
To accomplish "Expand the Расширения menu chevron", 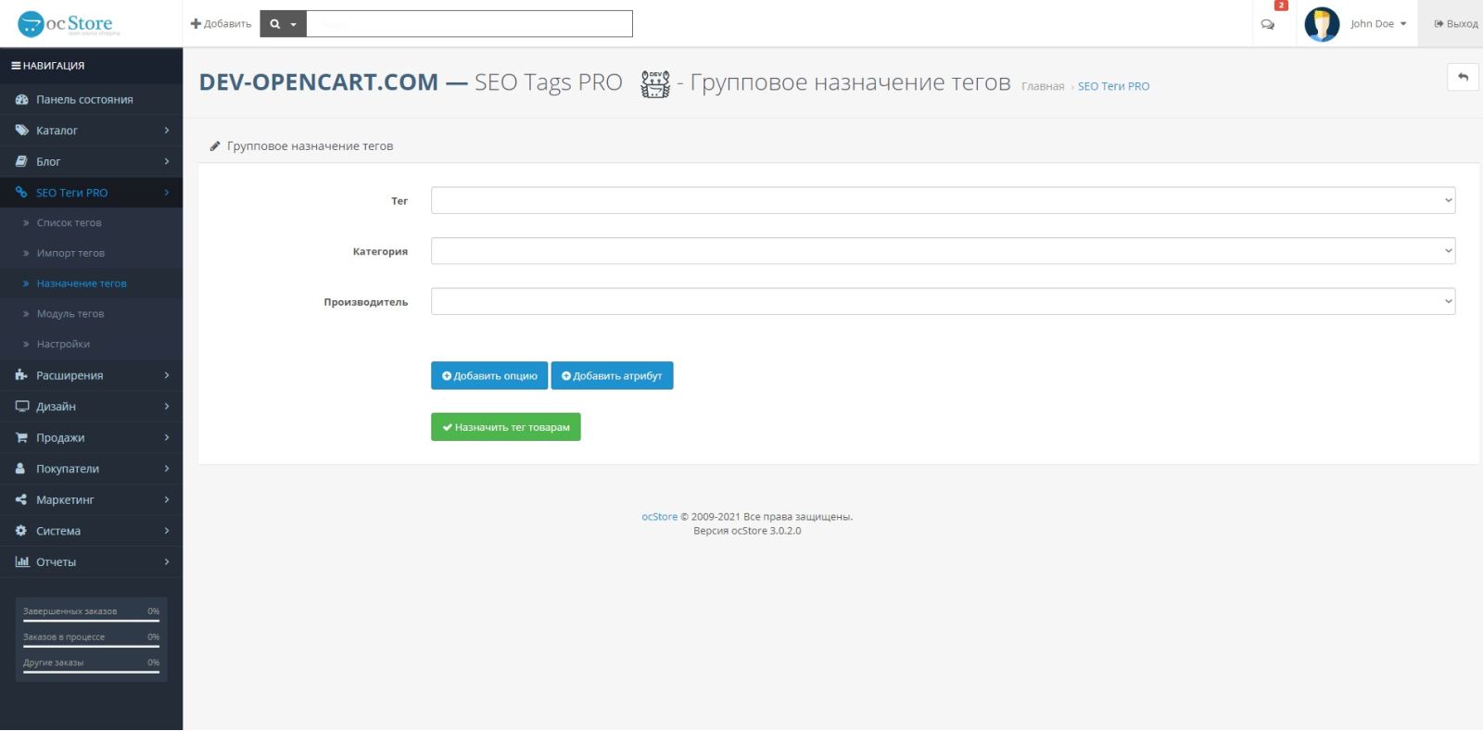I will click(167, 375).
